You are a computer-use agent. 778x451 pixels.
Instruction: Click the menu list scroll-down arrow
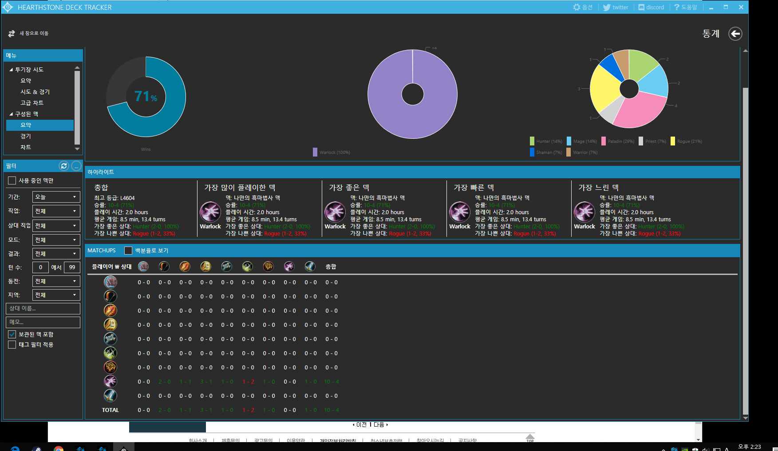coord(77,149)
